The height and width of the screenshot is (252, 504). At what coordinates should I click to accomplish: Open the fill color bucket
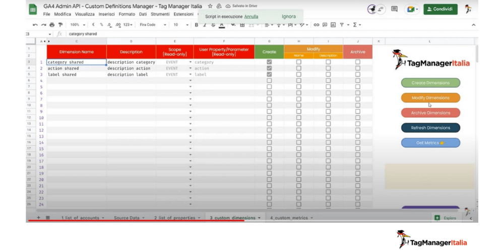233,25
